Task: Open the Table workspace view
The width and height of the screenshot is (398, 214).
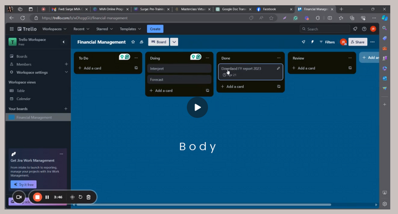Action: tap(21, 91)
